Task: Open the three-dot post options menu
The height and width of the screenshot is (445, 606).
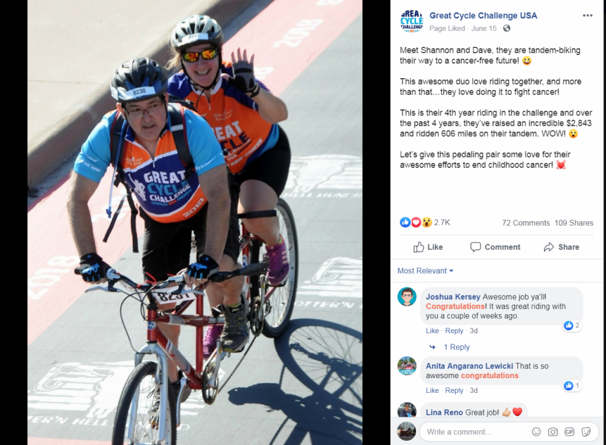Action: pos(588,15)
